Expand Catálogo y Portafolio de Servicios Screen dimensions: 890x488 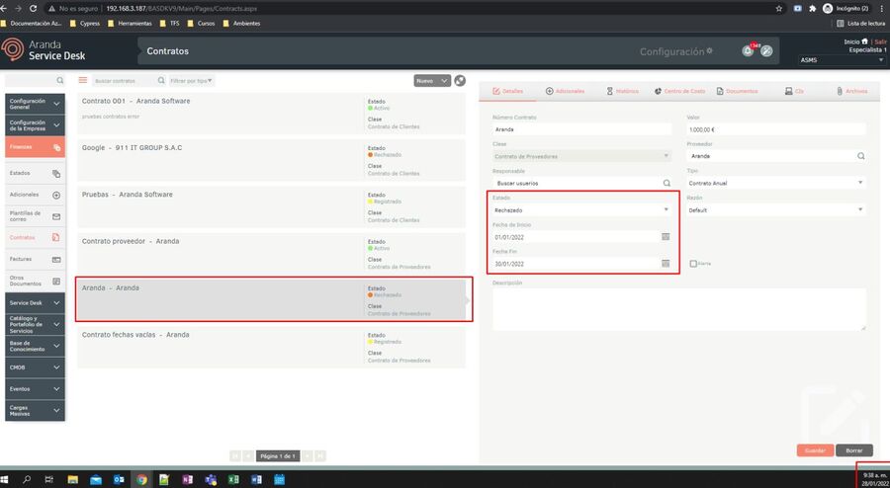coord(36,325)
